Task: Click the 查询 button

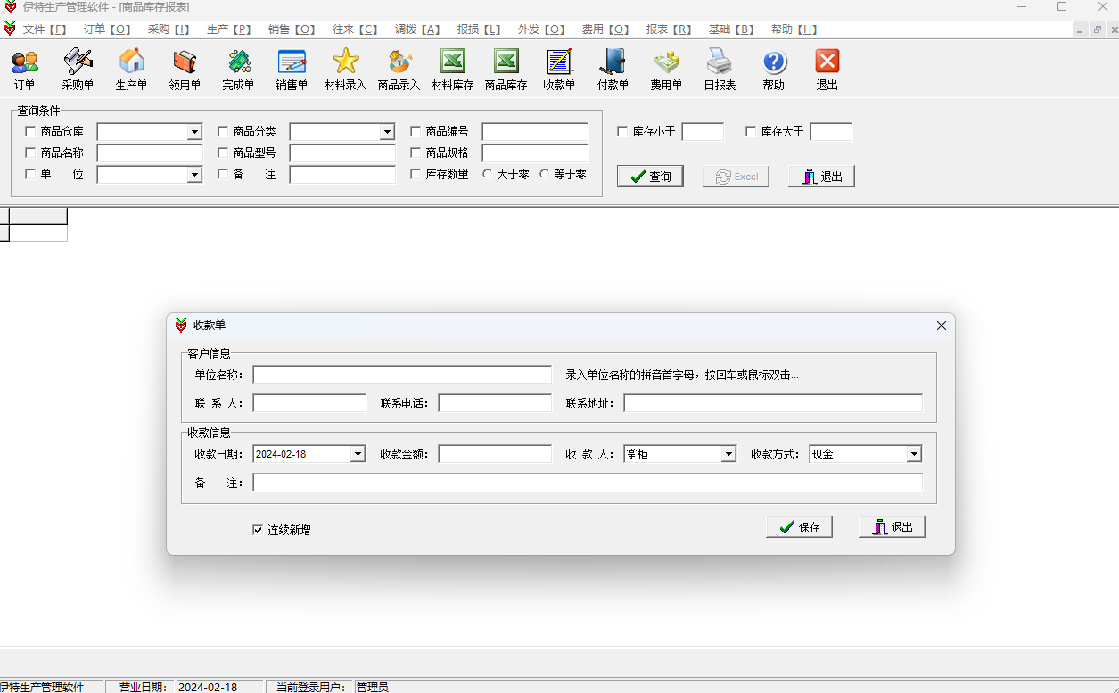Action: tap(651, 177)
